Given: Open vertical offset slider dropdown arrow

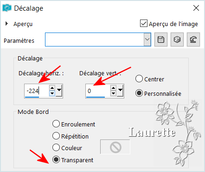Looking at the screenshot, I should [120, 91].
